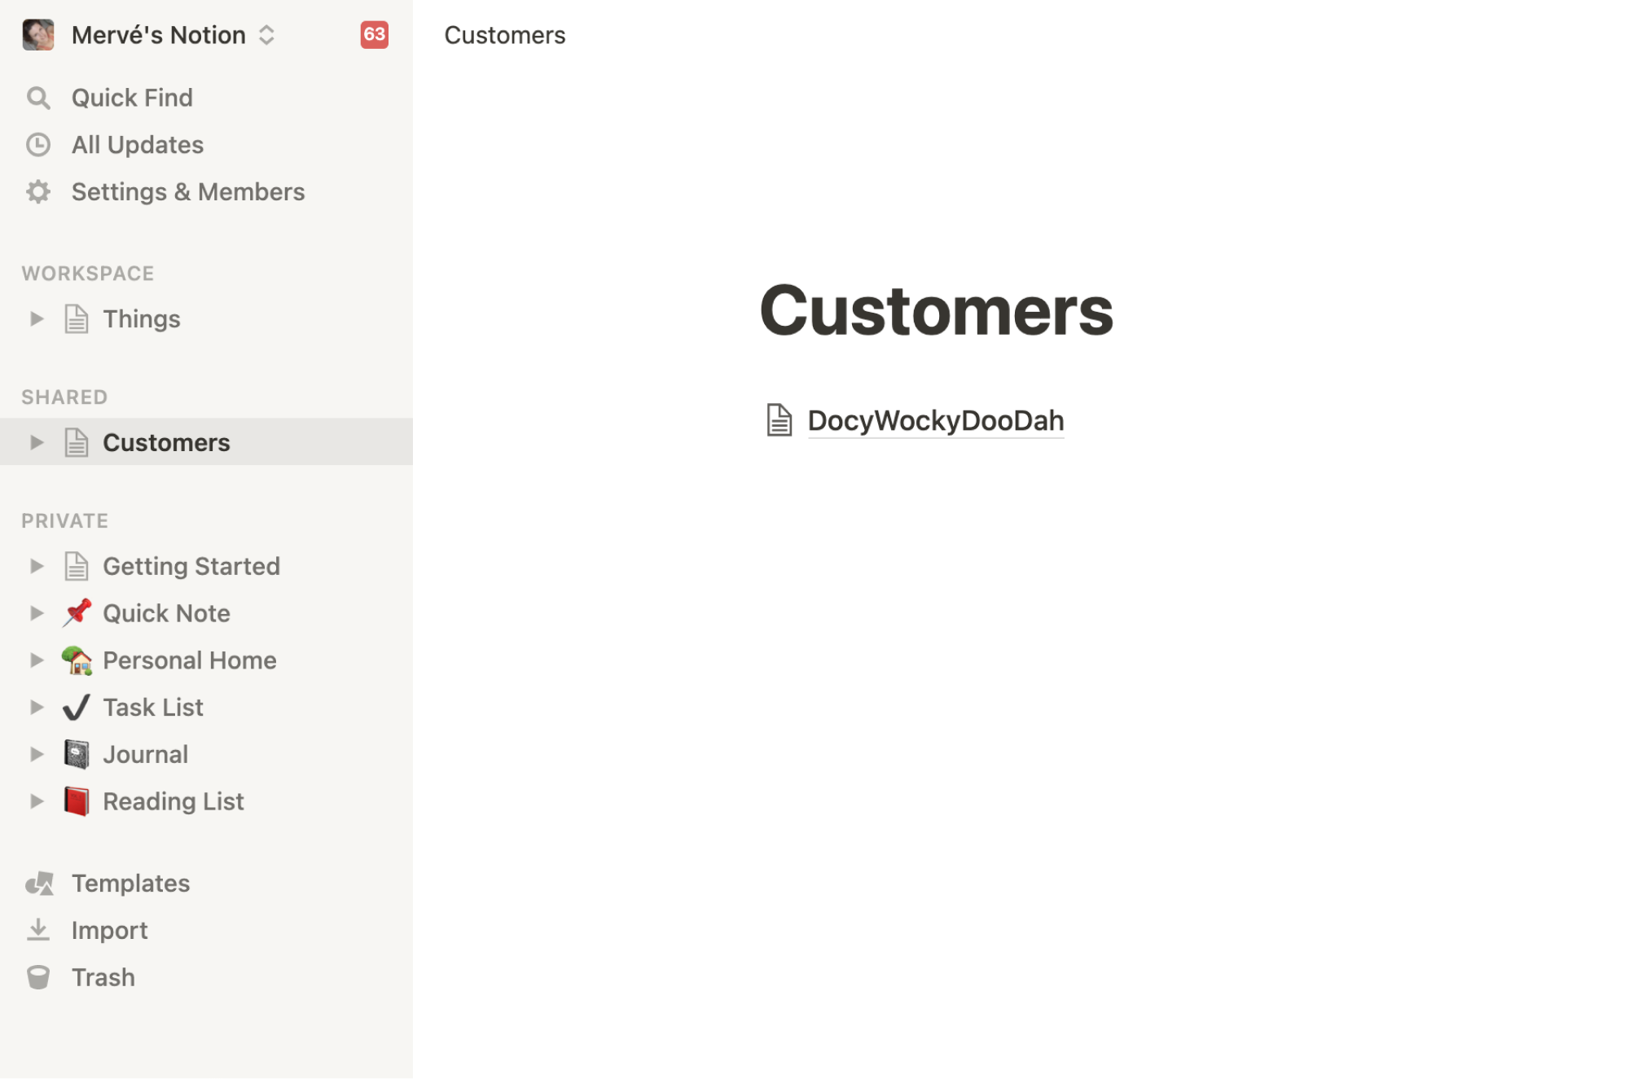Click the Customers breadcrumb in top bar
1629x1079 pixels.
tap(504, 35)
